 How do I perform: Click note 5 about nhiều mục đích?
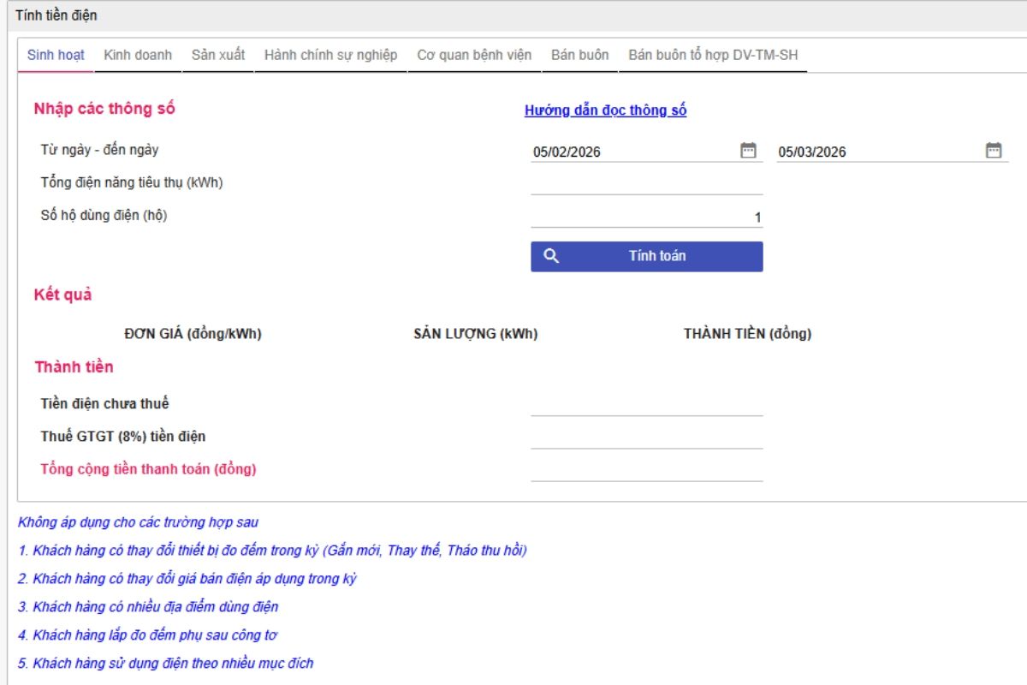(166, 663)
